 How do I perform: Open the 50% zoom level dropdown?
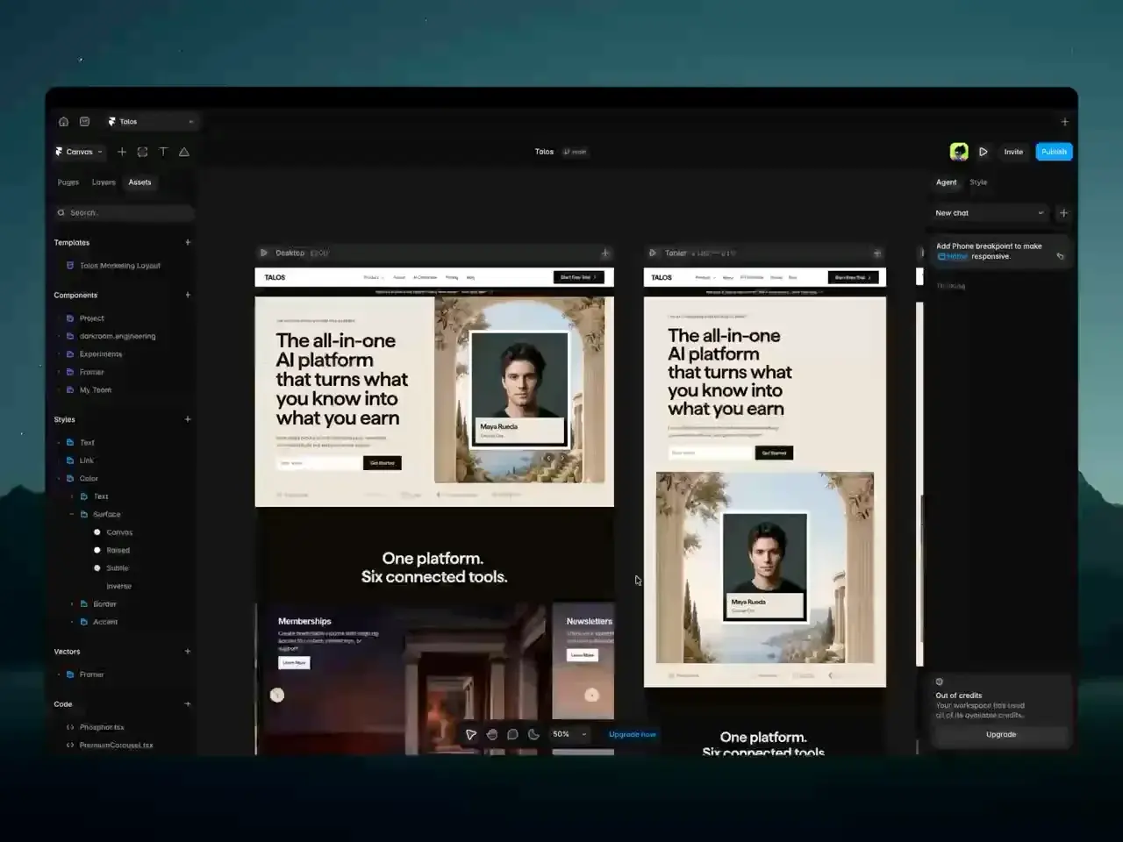(570, 734)
